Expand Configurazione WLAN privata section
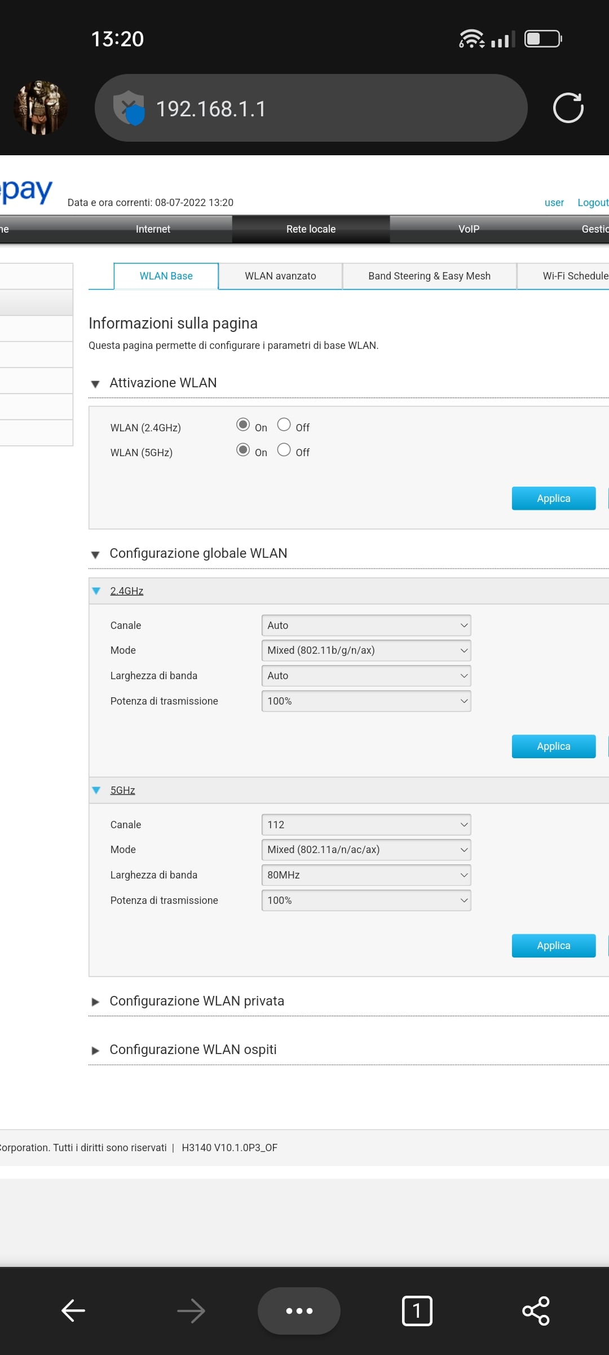 tap(196, 1001)
